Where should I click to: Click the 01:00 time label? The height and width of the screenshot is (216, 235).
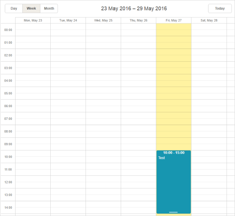[8, 42]
